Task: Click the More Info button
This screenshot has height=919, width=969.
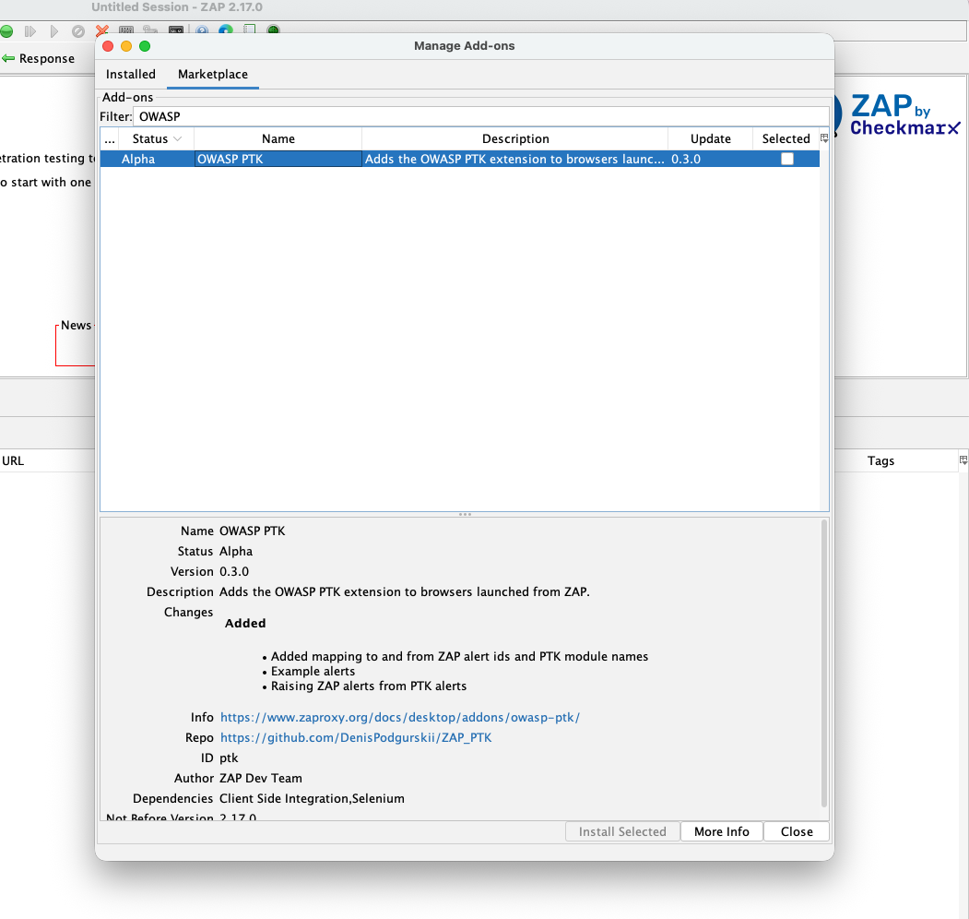Action: point(721,831)
